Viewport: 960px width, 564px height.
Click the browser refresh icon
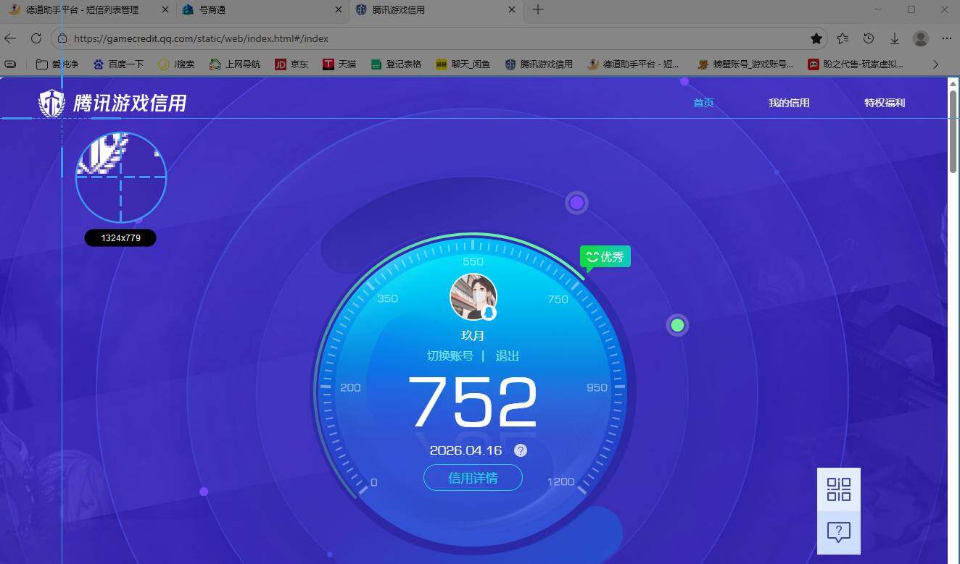36,38
